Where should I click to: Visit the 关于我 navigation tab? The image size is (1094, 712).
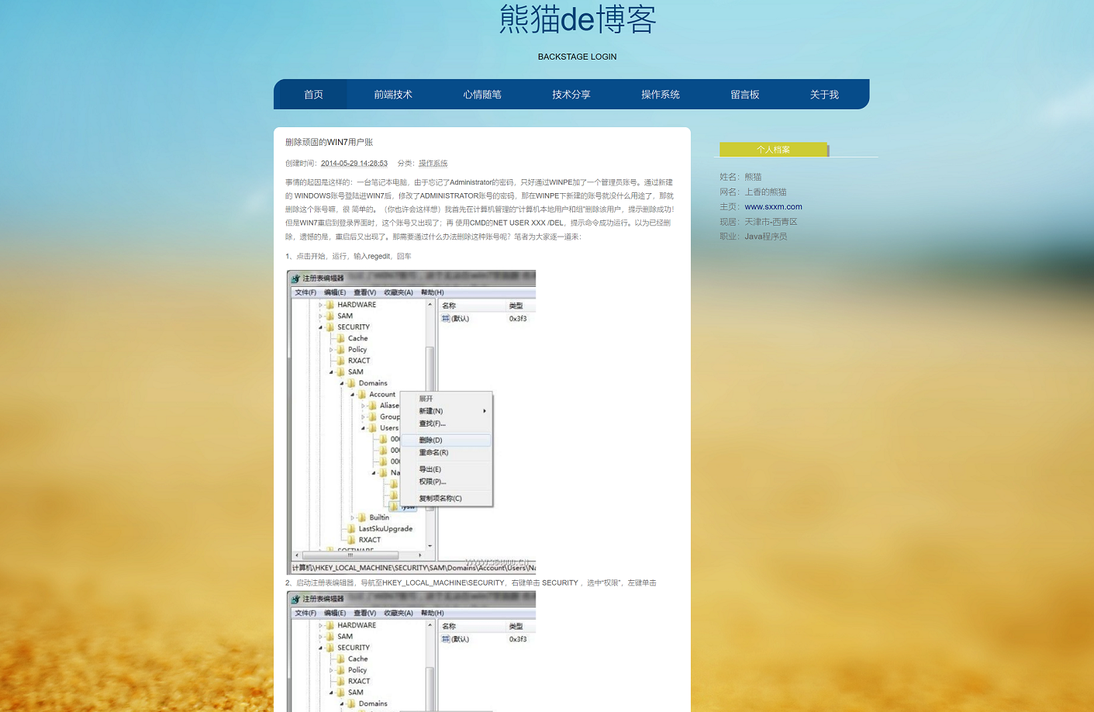(824, 95)
